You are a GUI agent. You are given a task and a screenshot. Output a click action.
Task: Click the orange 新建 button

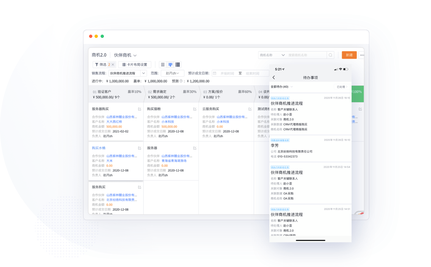coord(349,55)
